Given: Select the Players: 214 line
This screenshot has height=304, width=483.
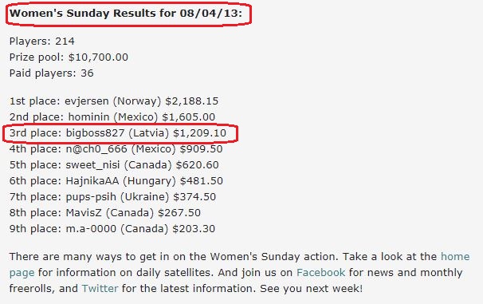Looking at the screenshot, I should [42, 41].
